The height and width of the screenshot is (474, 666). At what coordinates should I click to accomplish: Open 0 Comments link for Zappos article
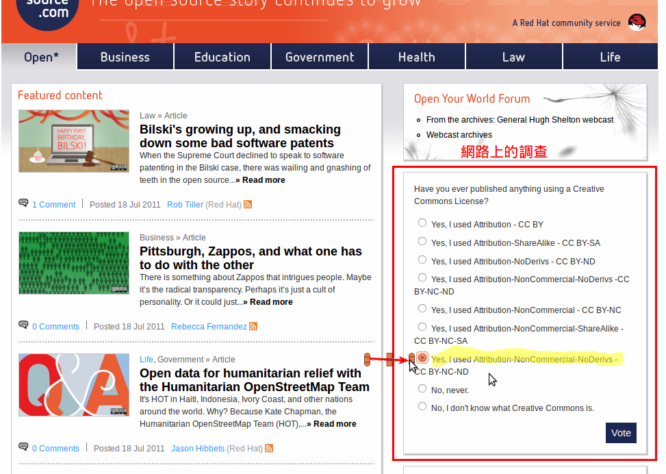tap(55, 327)
